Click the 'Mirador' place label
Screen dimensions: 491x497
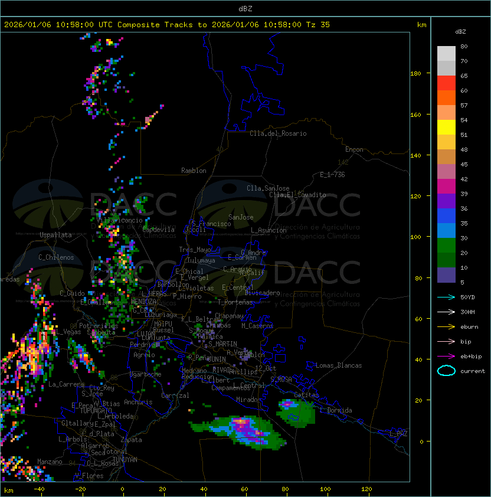pyautogui.click(x=249, y=400)
